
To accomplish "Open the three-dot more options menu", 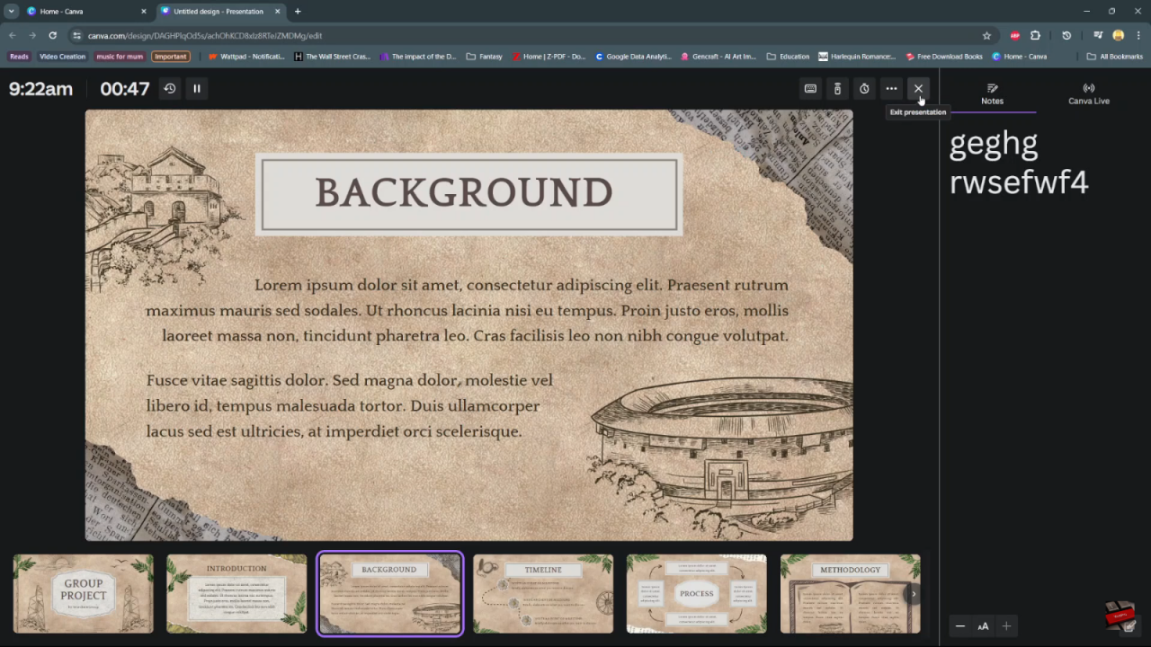I will 891,88.
